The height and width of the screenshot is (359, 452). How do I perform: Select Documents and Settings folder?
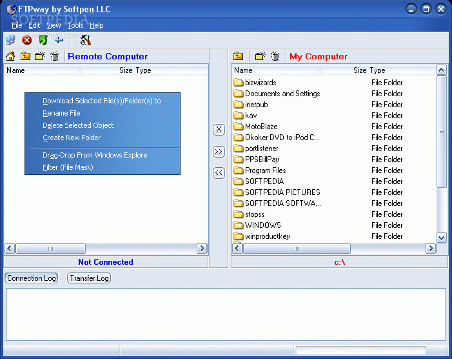277,94
